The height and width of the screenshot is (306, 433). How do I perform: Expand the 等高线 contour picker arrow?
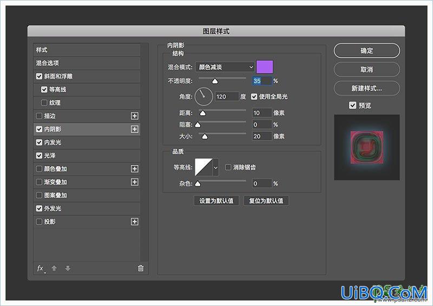point(215,167)
